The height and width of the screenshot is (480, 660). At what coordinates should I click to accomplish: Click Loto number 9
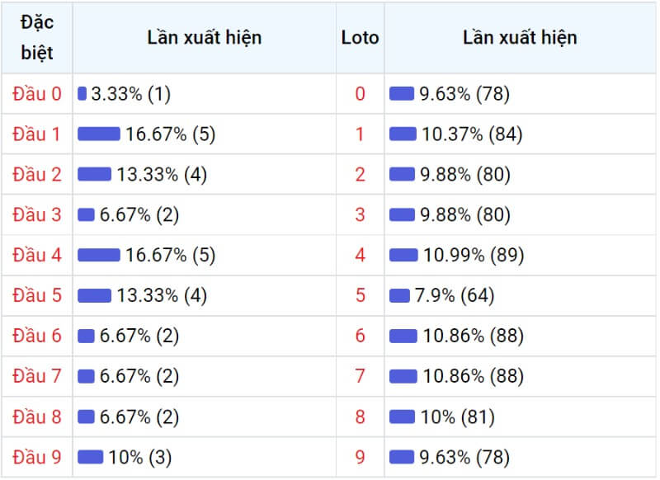pos(360,457)
